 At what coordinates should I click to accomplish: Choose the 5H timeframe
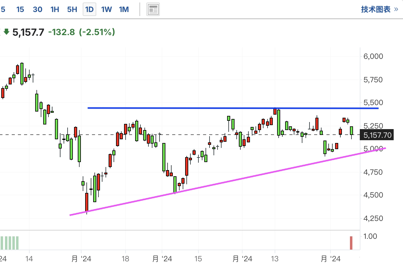[72, 10]
